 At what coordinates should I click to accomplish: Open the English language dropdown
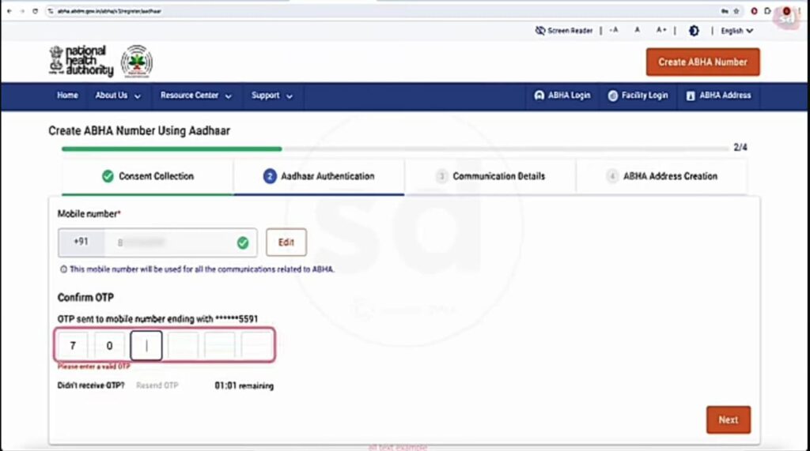coord(736,31)
